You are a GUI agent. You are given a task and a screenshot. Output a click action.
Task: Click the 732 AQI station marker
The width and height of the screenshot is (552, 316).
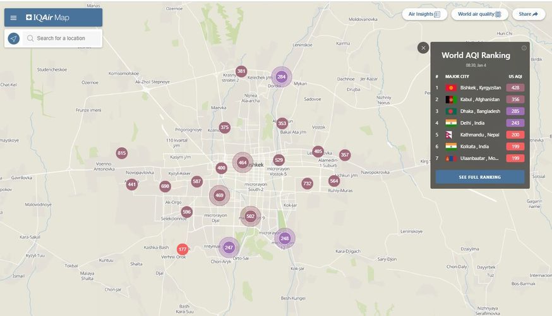point(307,183)
